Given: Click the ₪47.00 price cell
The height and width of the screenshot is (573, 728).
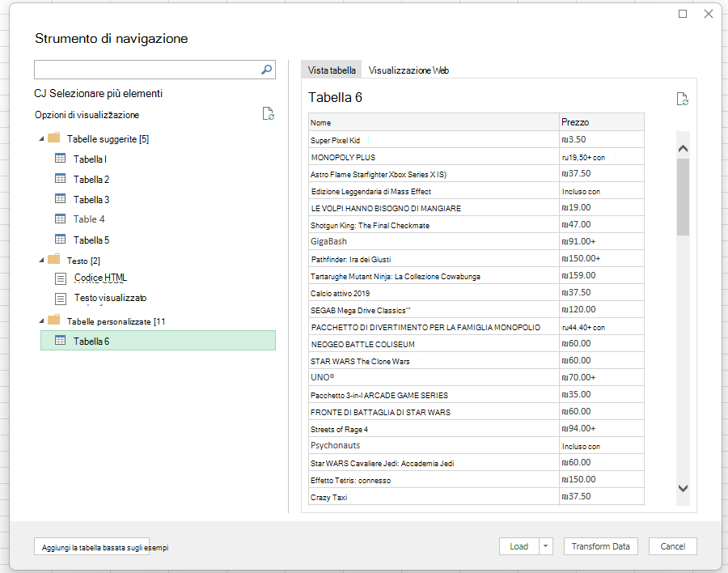Looking at the screenshot, I should pyautogui.click(x=602, y=225).
